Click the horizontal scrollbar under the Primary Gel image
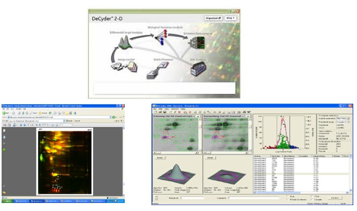This screenshot has height=211, width=357. tap(176, 153)
